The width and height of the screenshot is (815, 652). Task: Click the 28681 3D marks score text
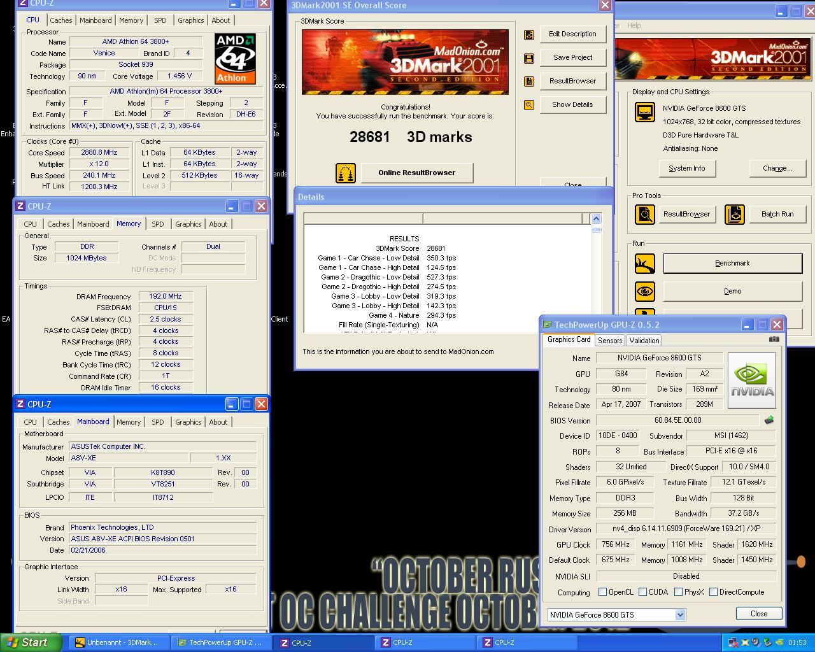pyautogui.click(x=411, y=137)
